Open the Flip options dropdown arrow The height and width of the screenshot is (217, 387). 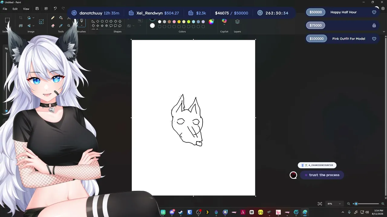33,26
